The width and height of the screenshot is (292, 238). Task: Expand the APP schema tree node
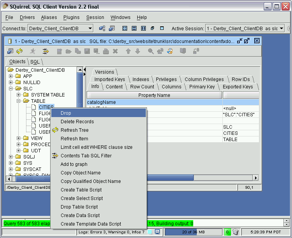[x=11, y=76]
